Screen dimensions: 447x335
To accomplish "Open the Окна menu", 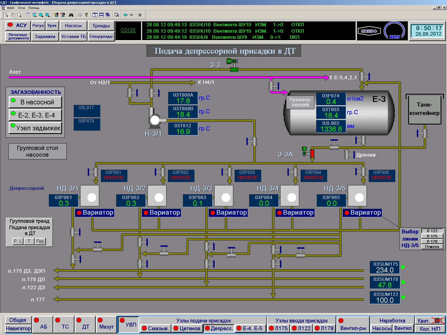I will [x=21, y=8].
